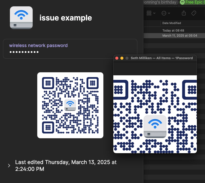Click the enlarged QR code in popup window
The height and width of the screenshot is (183, 205).
[x=155, y=114]
